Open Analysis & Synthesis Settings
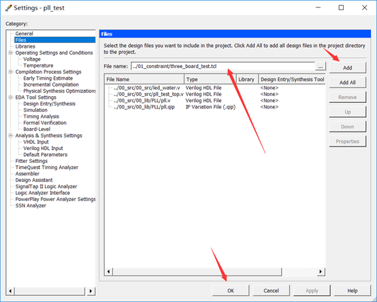377x302 pixels. click(x=49, y=136)
